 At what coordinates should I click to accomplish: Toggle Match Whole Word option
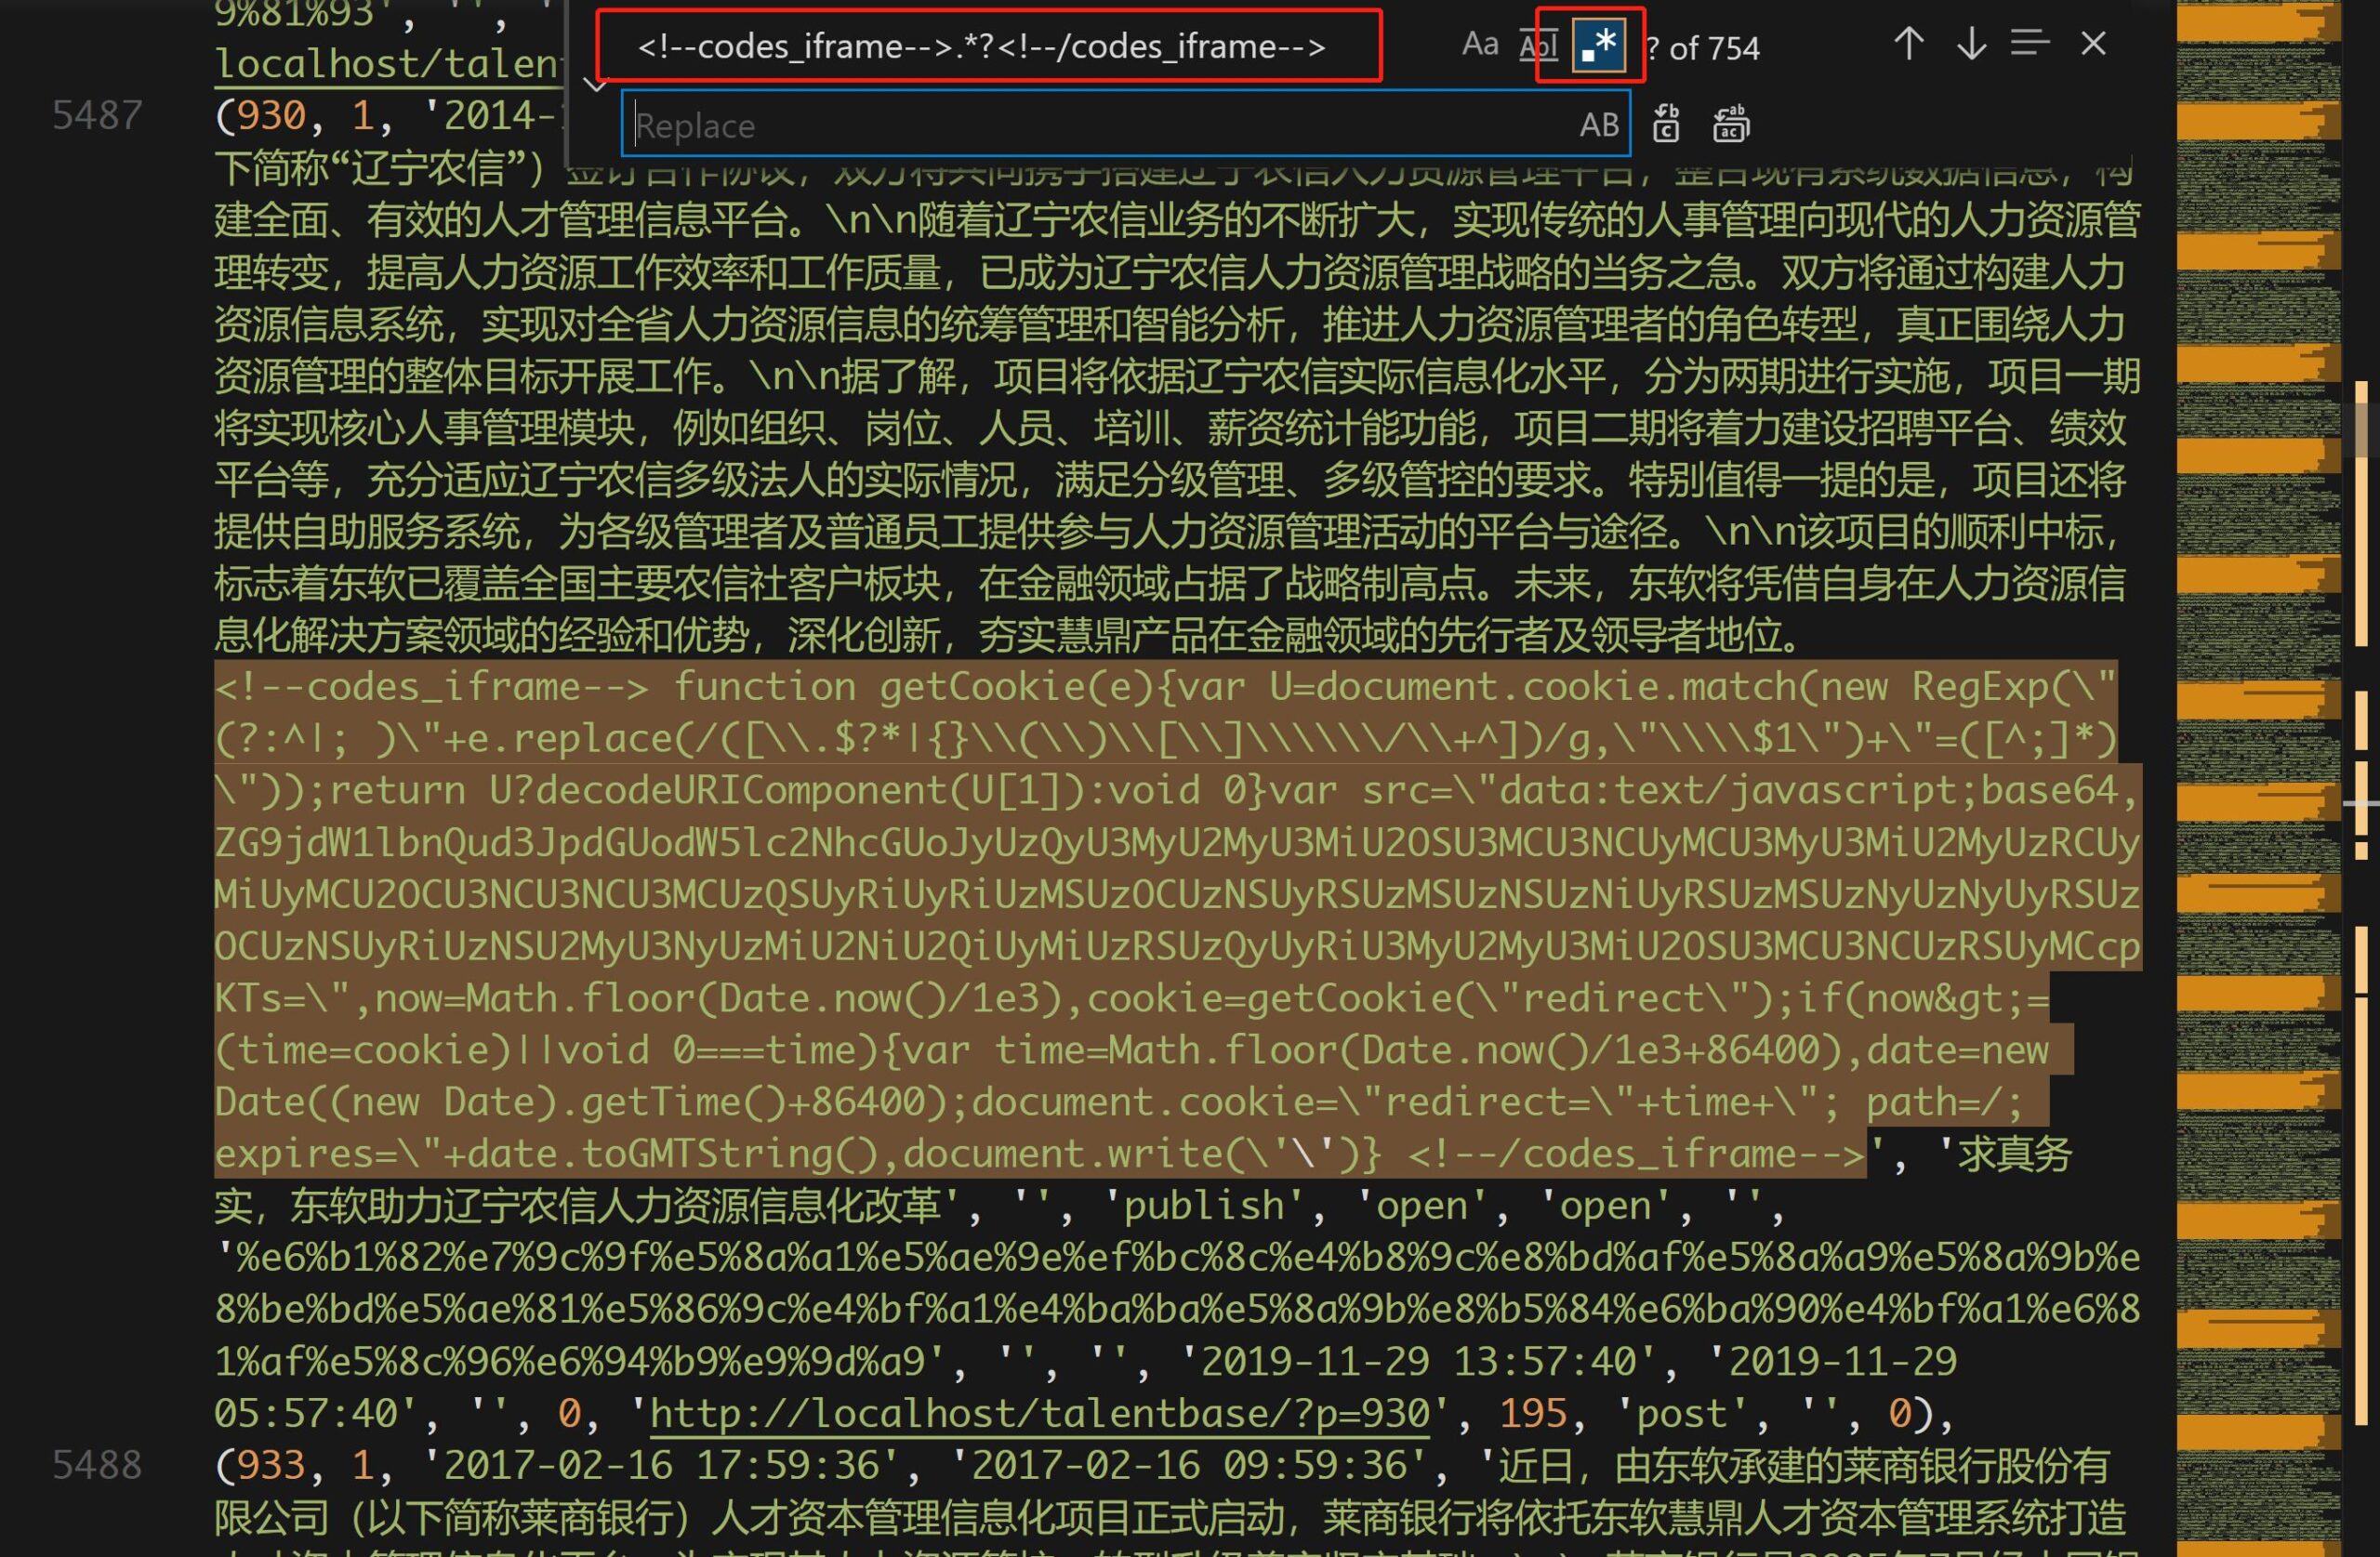tap(1538, 45)
